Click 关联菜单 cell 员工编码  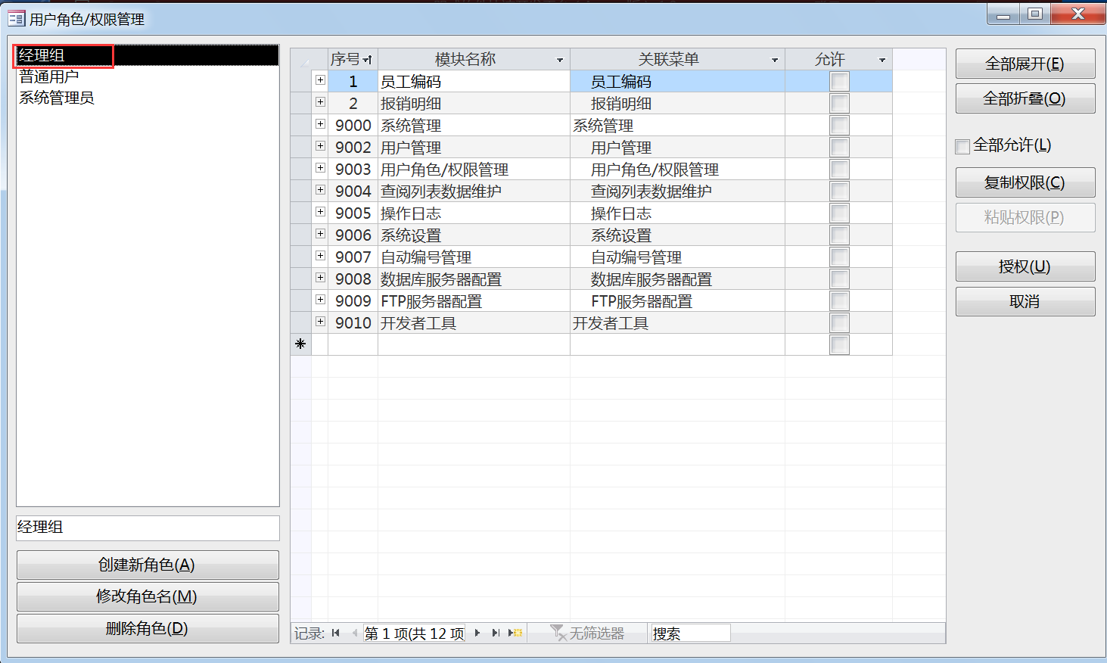677,82
